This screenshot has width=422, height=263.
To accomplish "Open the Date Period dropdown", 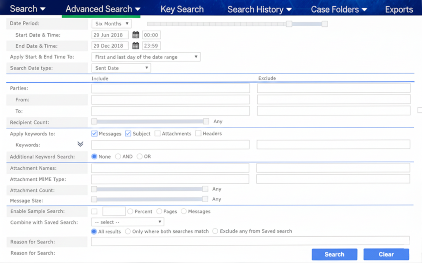I will 111,24.
